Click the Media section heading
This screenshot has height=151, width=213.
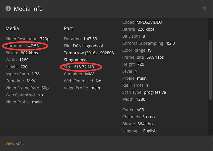tap(12, 28)
